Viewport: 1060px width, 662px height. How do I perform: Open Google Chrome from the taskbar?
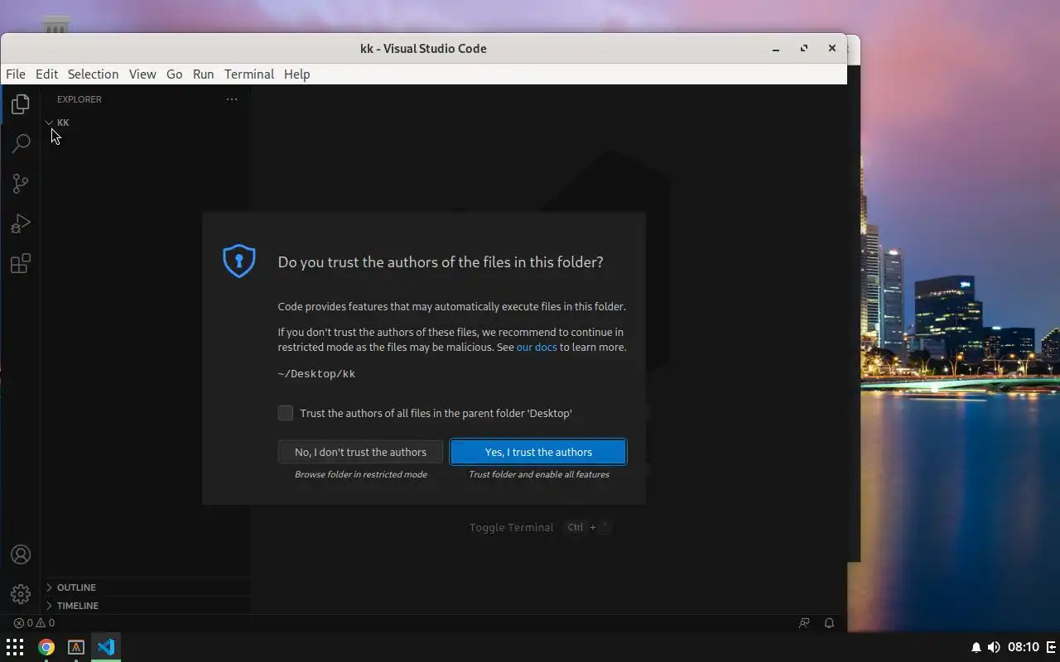(46, 647)
